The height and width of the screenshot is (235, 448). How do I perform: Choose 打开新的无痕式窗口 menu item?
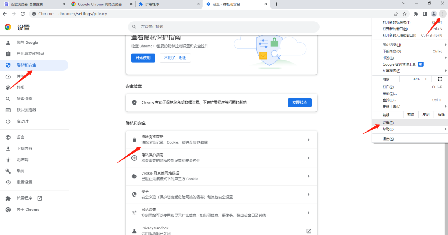pyautogui.click(x=410, y=35)
